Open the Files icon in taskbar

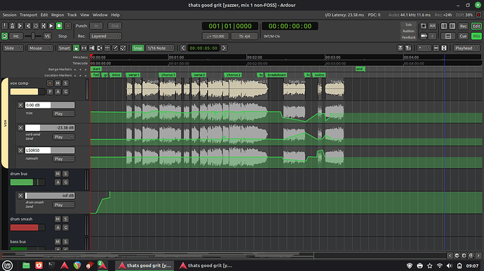26,265
